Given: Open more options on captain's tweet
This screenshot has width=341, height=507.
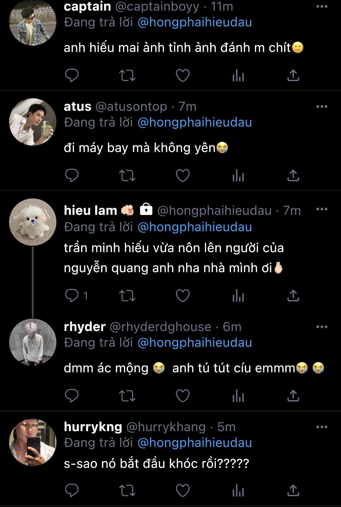Looking at the screenshot, I should click(x=322, y=7).
